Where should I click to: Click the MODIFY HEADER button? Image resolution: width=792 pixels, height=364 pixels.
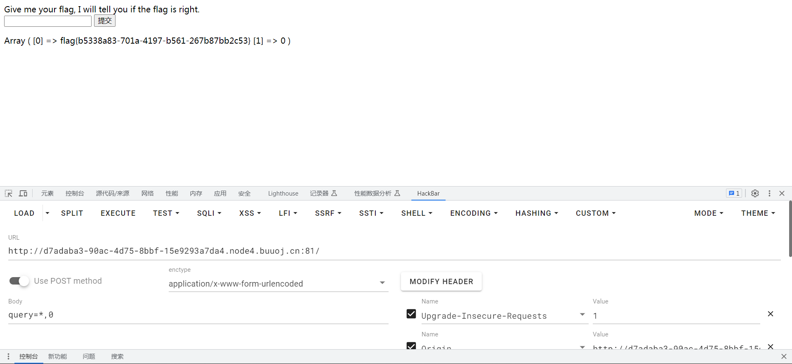(x=441, y=282)
